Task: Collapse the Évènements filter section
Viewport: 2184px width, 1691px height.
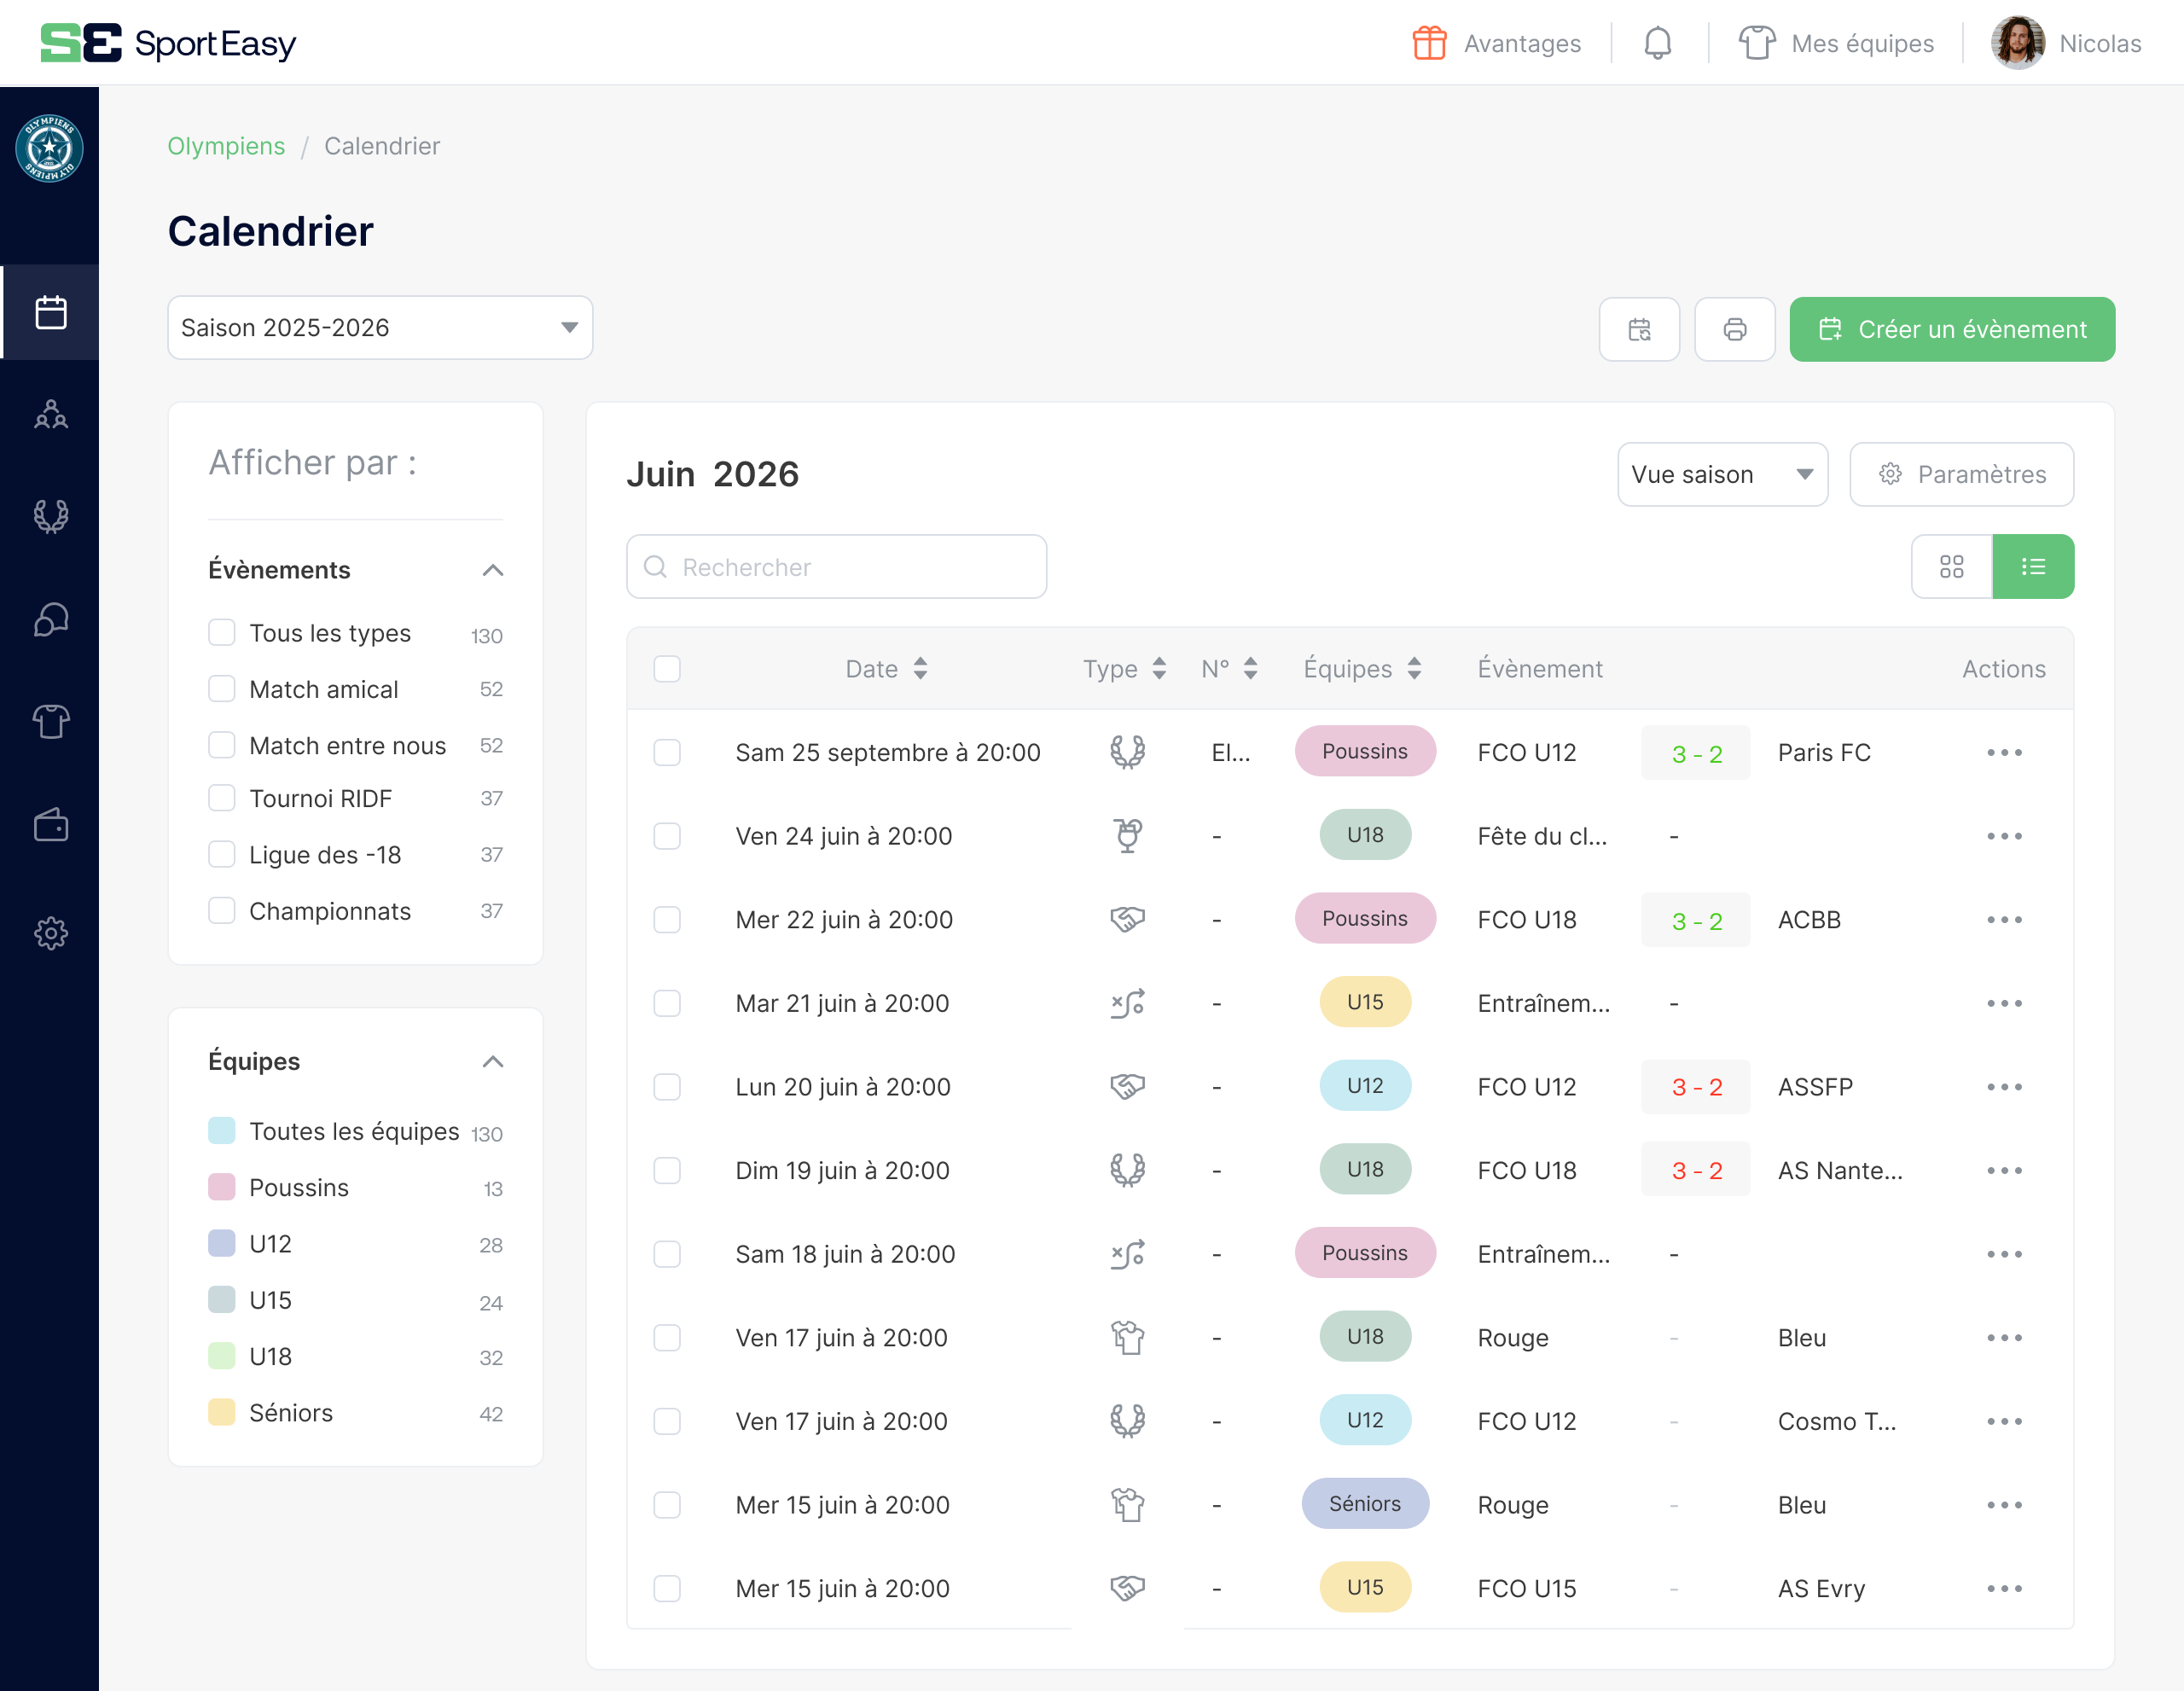Action: (x=492, y=570)
